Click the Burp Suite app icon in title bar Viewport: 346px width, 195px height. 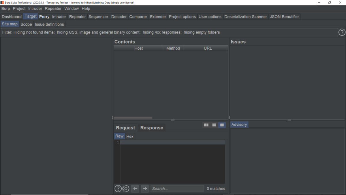(x=2, y=3)
